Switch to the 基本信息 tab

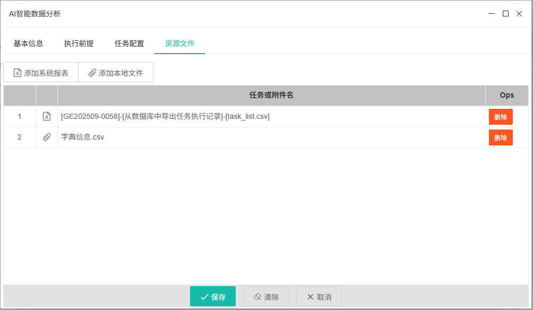pos(28,44)
